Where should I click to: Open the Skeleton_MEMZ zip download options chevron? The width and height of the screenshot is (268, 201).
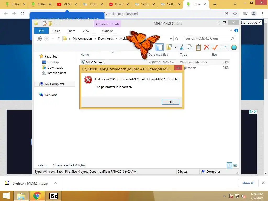point(55,183)
